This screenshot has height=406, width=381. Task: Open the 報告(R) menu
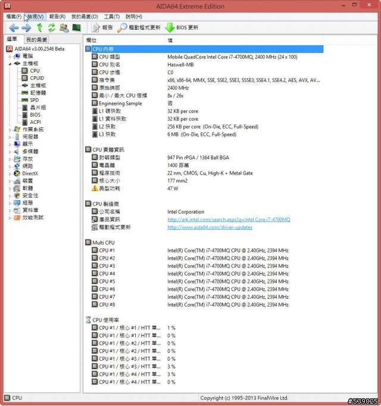coord(57,17)
